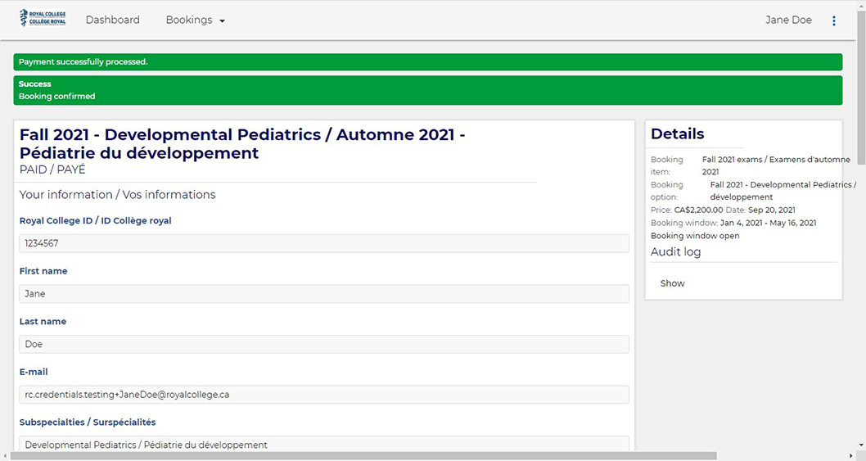Click the Subspecialties field

324,444
